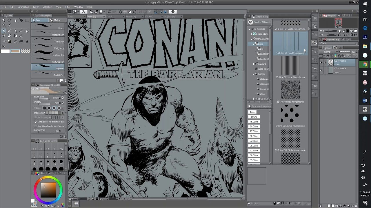371x208 pixels.
Task: Select the Blend (droplets) tool
Action: 15,36
